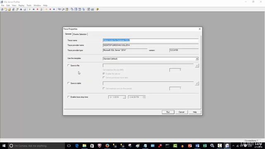Open the command prompt taskbar icon
Image resolution: width=265 pixels, height=149 pixels.
tap(167, 146)
